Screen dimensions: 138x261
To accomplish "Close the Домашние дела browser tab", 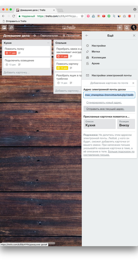I will click(54, 10).
